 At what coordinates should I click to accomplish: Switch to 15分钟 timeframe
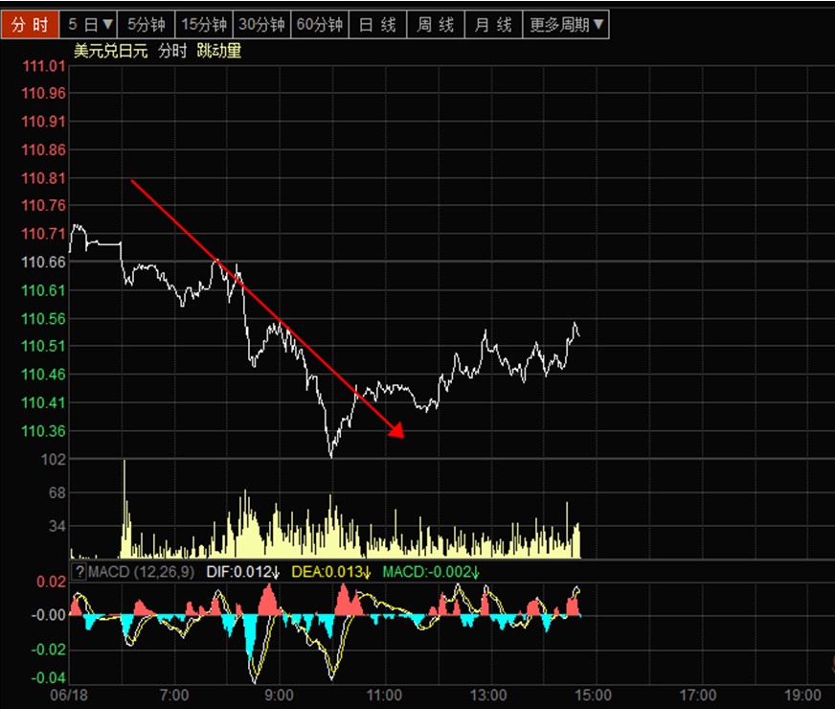point(204,25)
